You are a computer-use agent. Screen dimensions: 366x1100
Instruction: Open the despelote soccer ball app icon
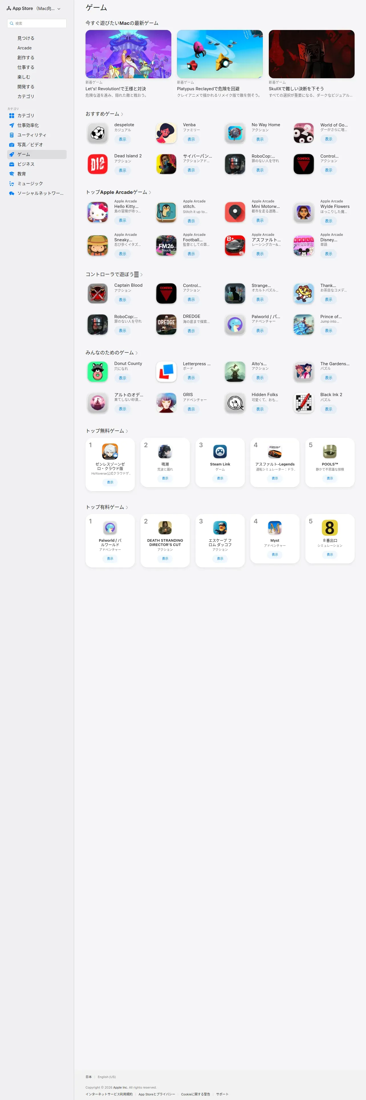pyautogui.click(x=97, y=133)
